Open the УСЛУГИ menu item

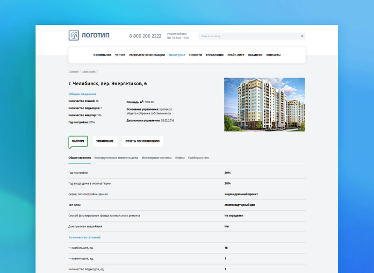pyautogui.click(x=120, y=55)
